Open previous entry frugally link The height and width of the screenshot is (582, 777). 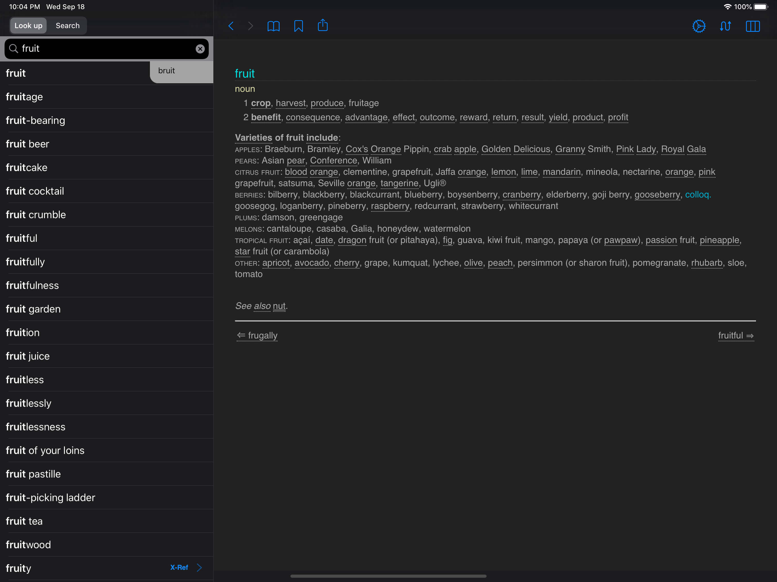[257, 336]
